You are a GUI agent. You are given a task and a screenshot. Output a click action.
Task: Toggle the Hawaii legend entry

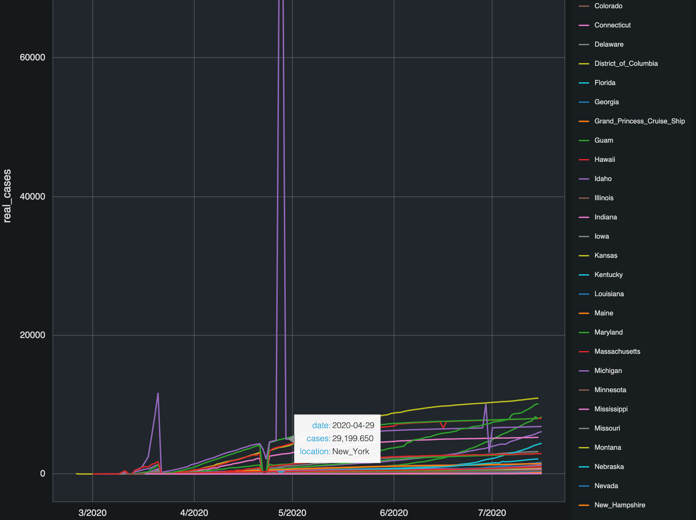[604, 160]
